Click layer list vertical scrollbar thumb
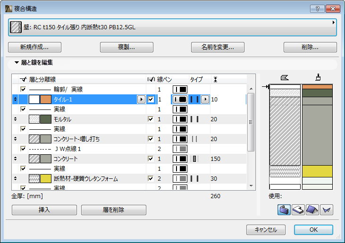 point(251,122)
